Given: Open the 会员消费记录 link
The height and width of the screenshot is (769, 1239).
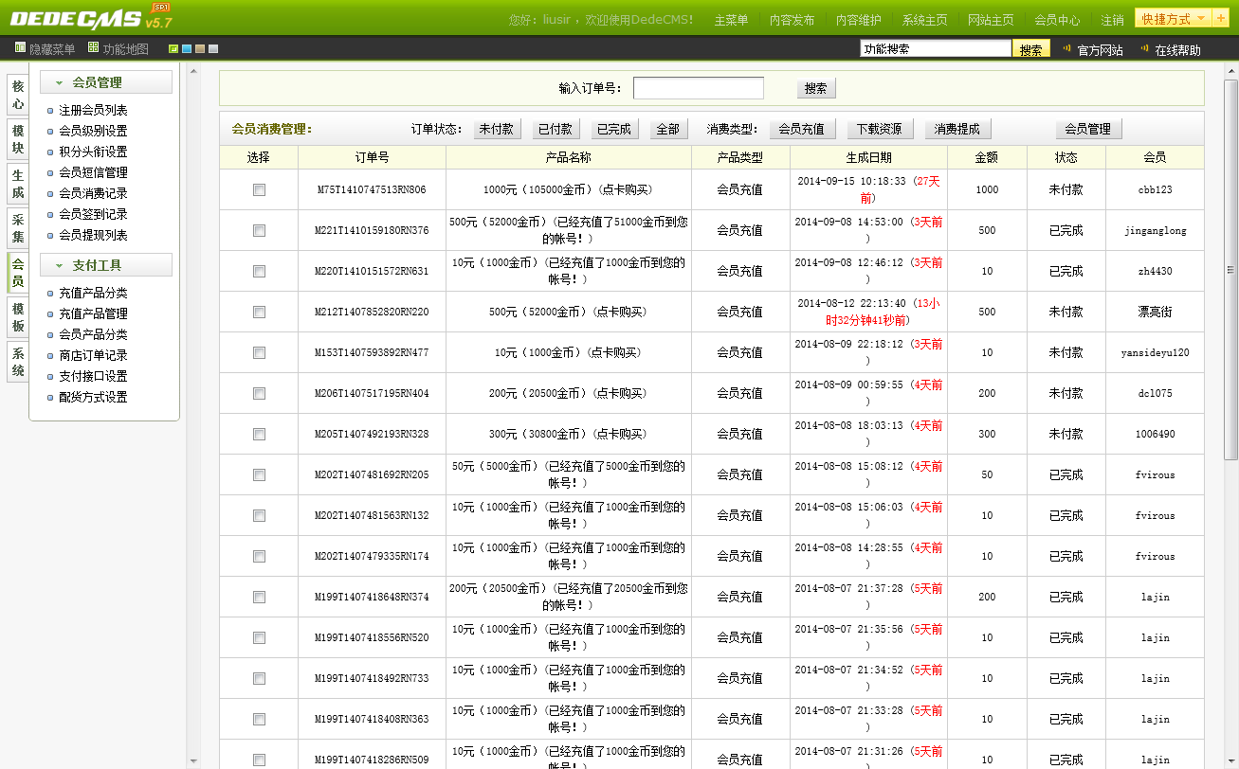Looking at the screenshot, I should (x=93, y=193).
